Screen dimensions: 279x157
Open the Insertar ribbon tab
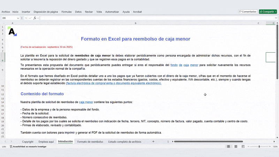tap(26, 12)
